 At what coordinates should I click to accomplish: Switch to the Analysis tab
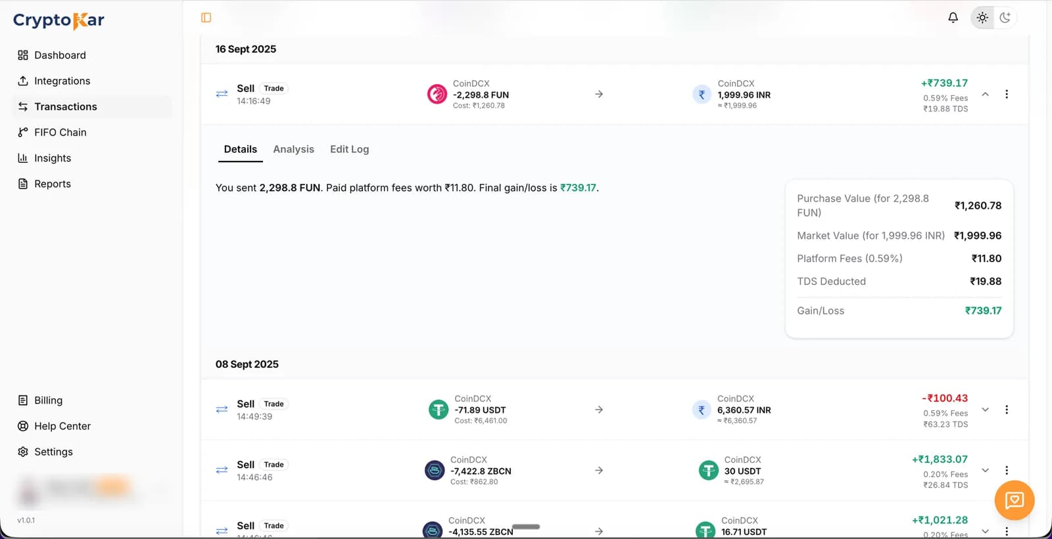coord(293,150)
